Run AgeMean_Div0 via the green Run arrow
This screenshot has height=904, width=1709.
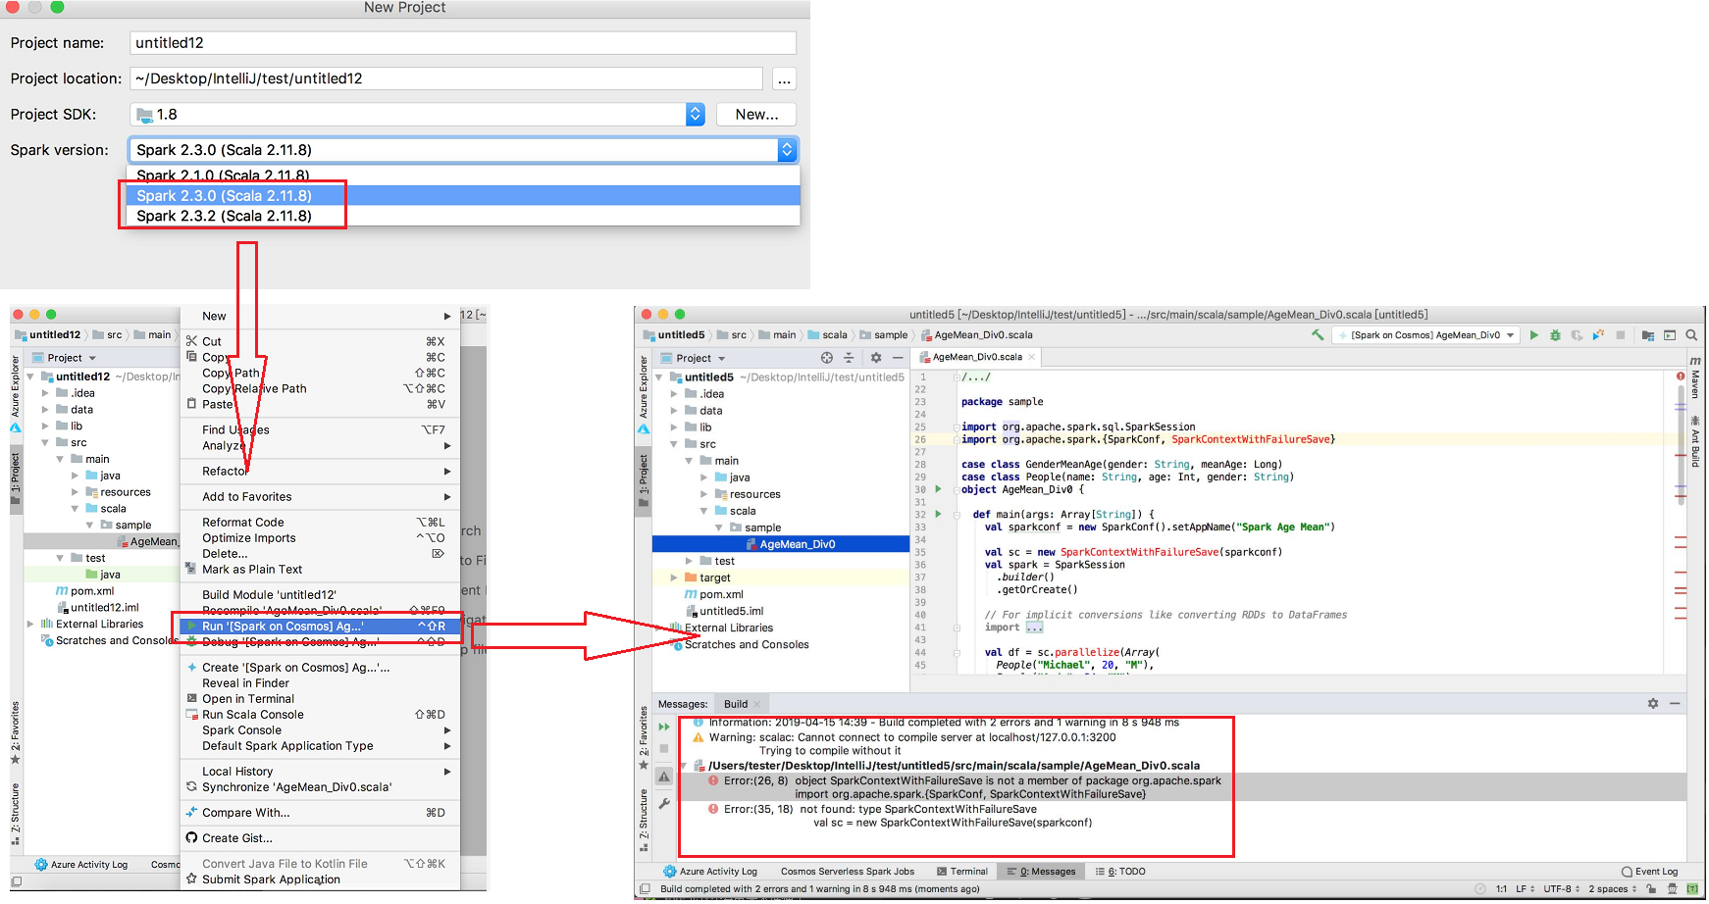pos(1535,334)
